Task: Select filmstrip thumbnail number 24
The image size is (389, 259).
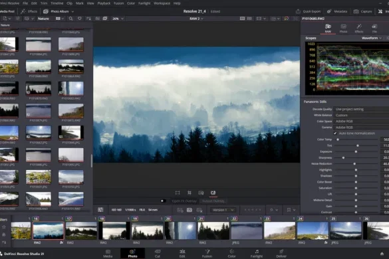Action: (x=313, y=230)
